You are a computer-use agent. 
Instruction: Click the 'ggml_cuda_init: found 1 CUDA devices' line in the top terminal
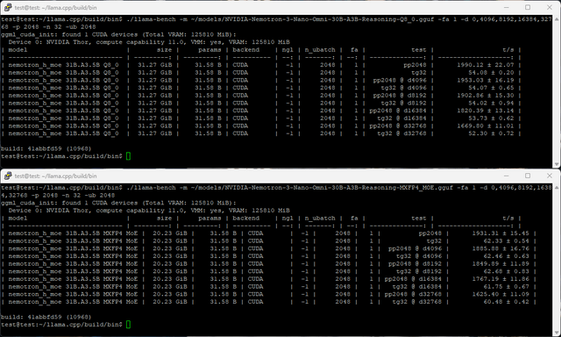tap(118, 34)
